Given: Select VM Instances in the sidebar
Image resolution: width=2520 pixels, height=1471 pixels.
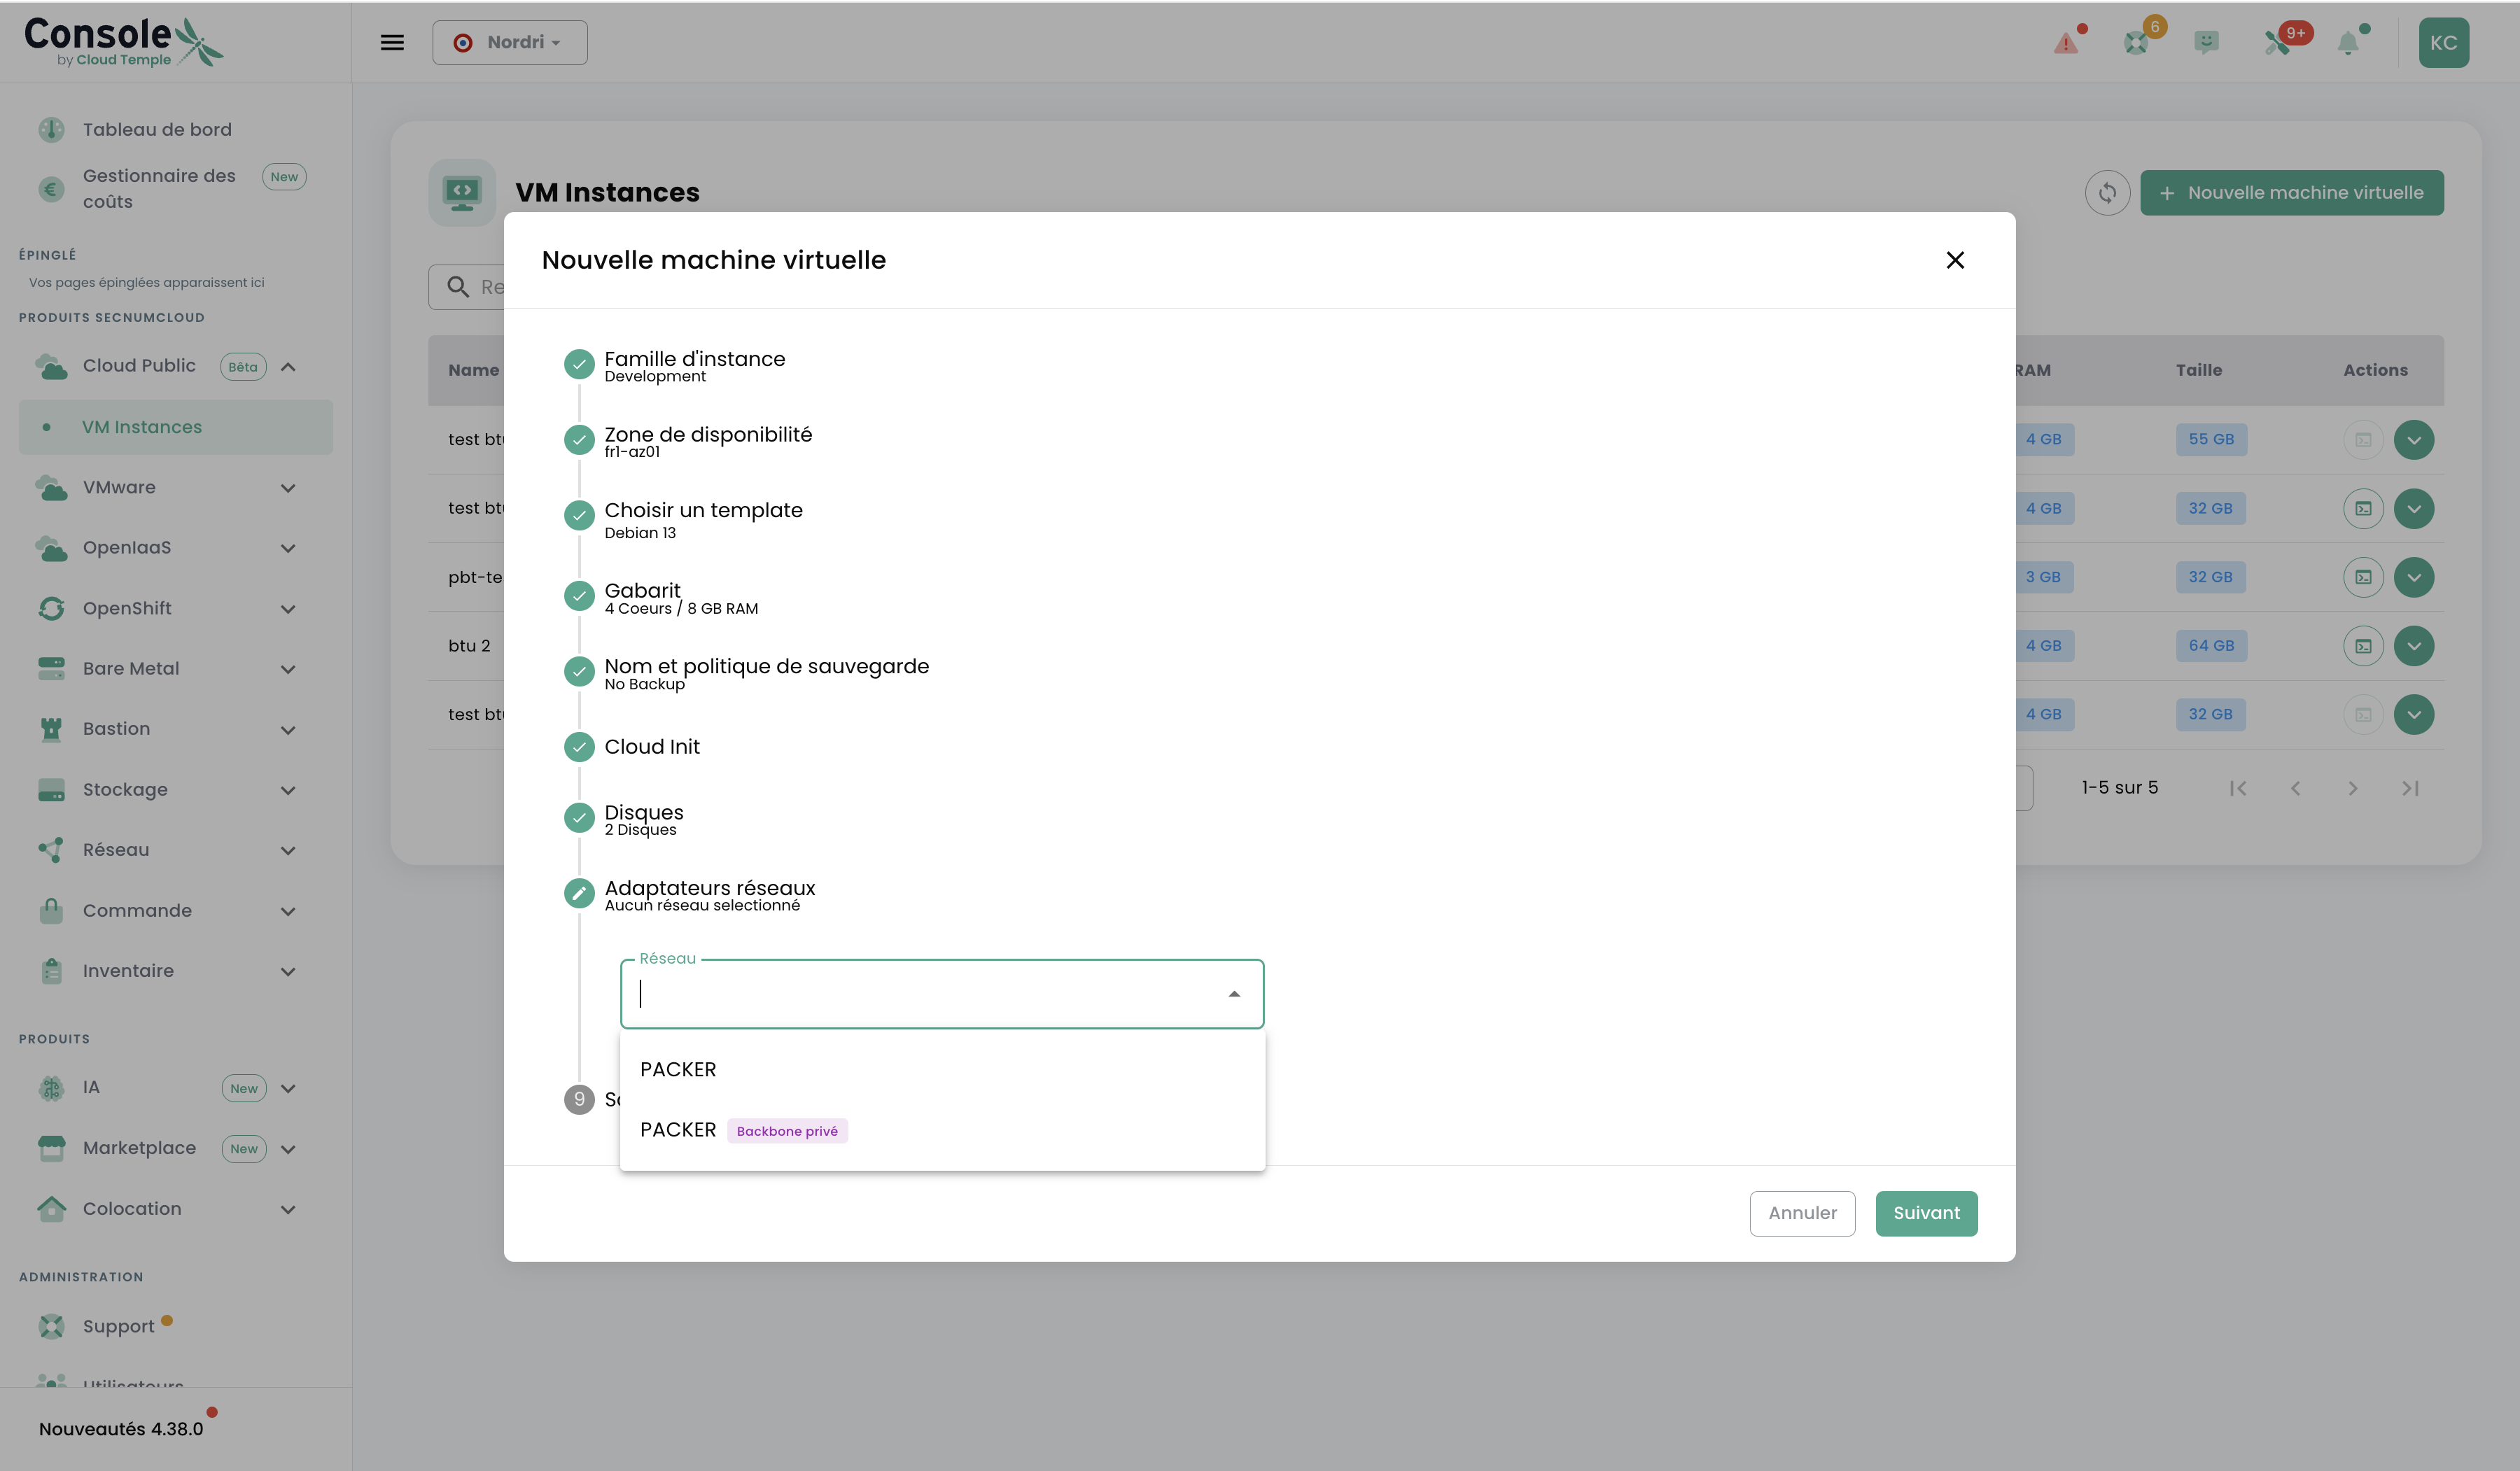Looking at the screenshot, I should coord(176,427).
